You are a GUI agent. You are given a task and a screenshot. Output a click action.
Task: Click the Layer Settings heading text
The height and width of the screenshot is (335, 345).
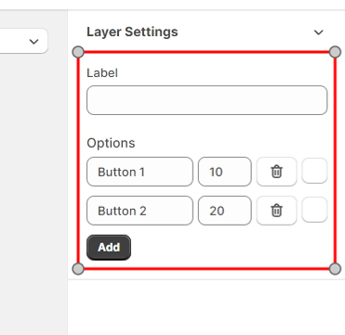(132, 32)
